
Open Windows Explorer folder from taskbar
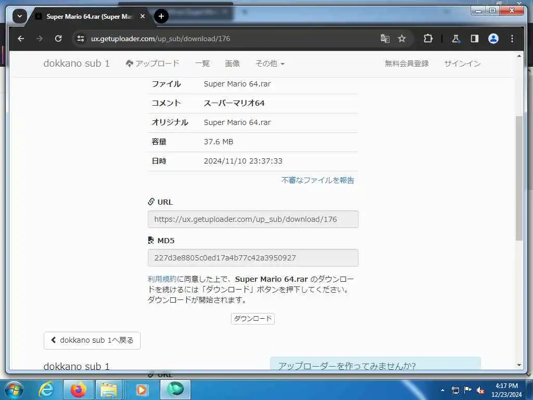click(109, 390)
